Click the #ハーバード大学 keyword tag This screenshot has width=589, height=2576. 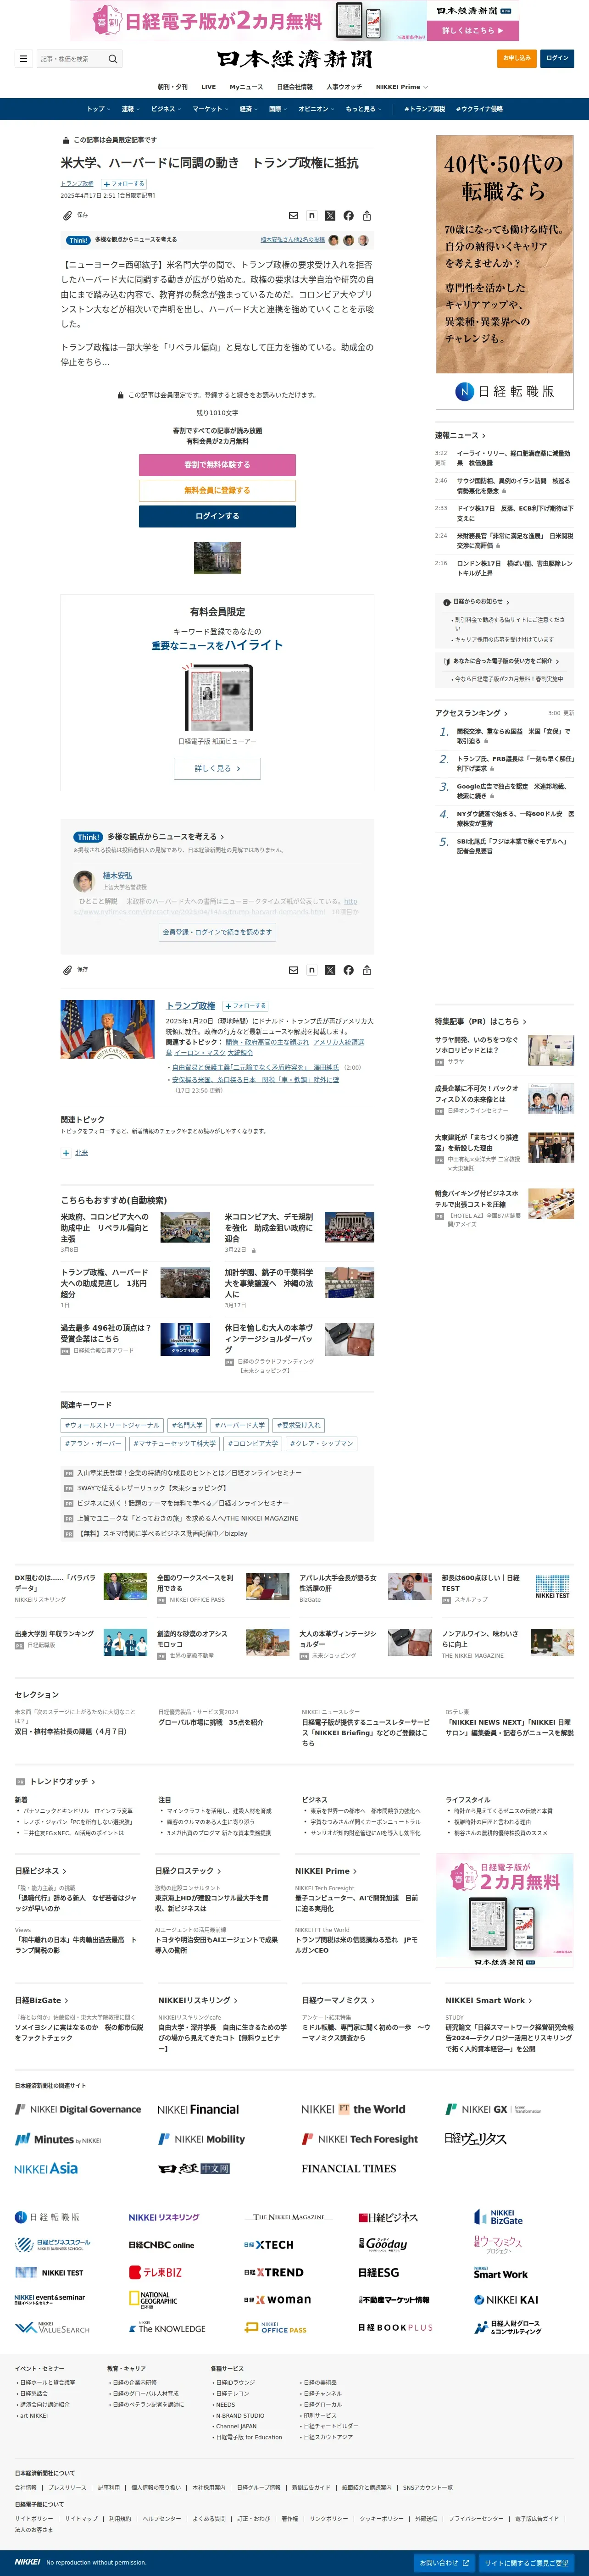(x=240, y=1425)
